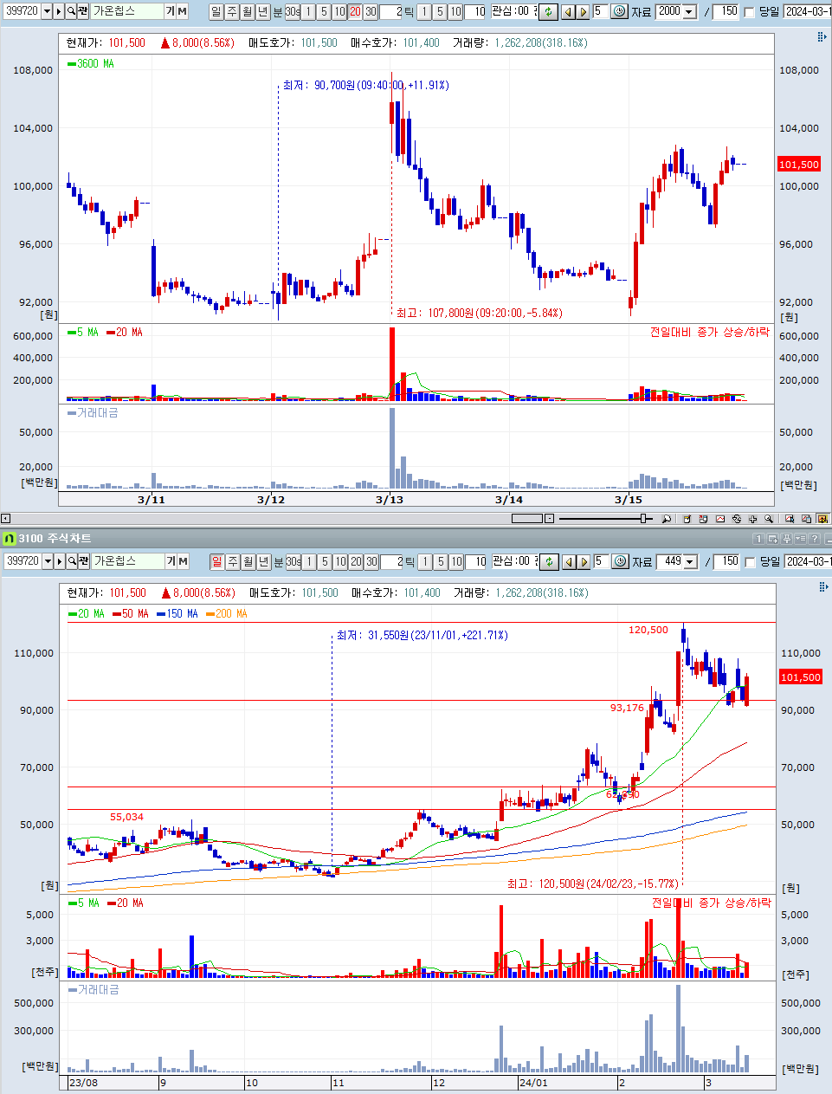Go to previous item with left arrow, top chart

(568, 11)
